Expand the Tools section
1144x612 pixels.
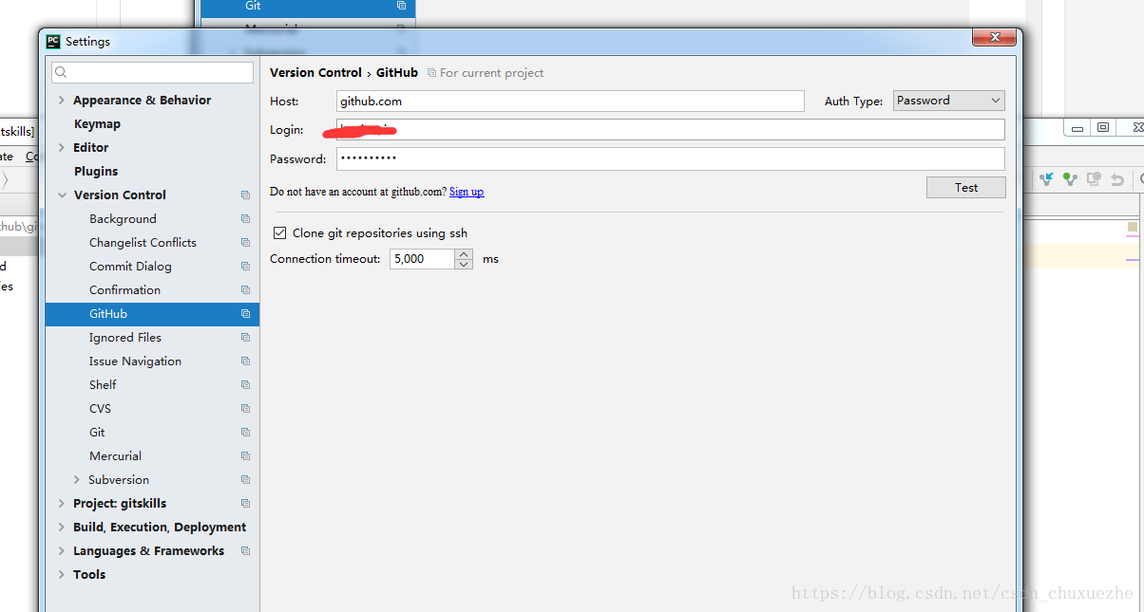pos(62,574)
